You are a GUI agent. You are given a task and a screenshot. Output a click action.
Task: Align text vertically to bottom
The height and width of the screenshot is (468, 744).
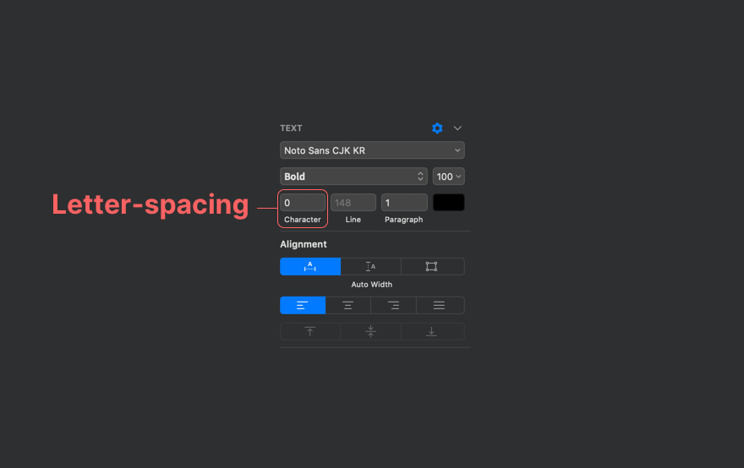pos(431,332)
